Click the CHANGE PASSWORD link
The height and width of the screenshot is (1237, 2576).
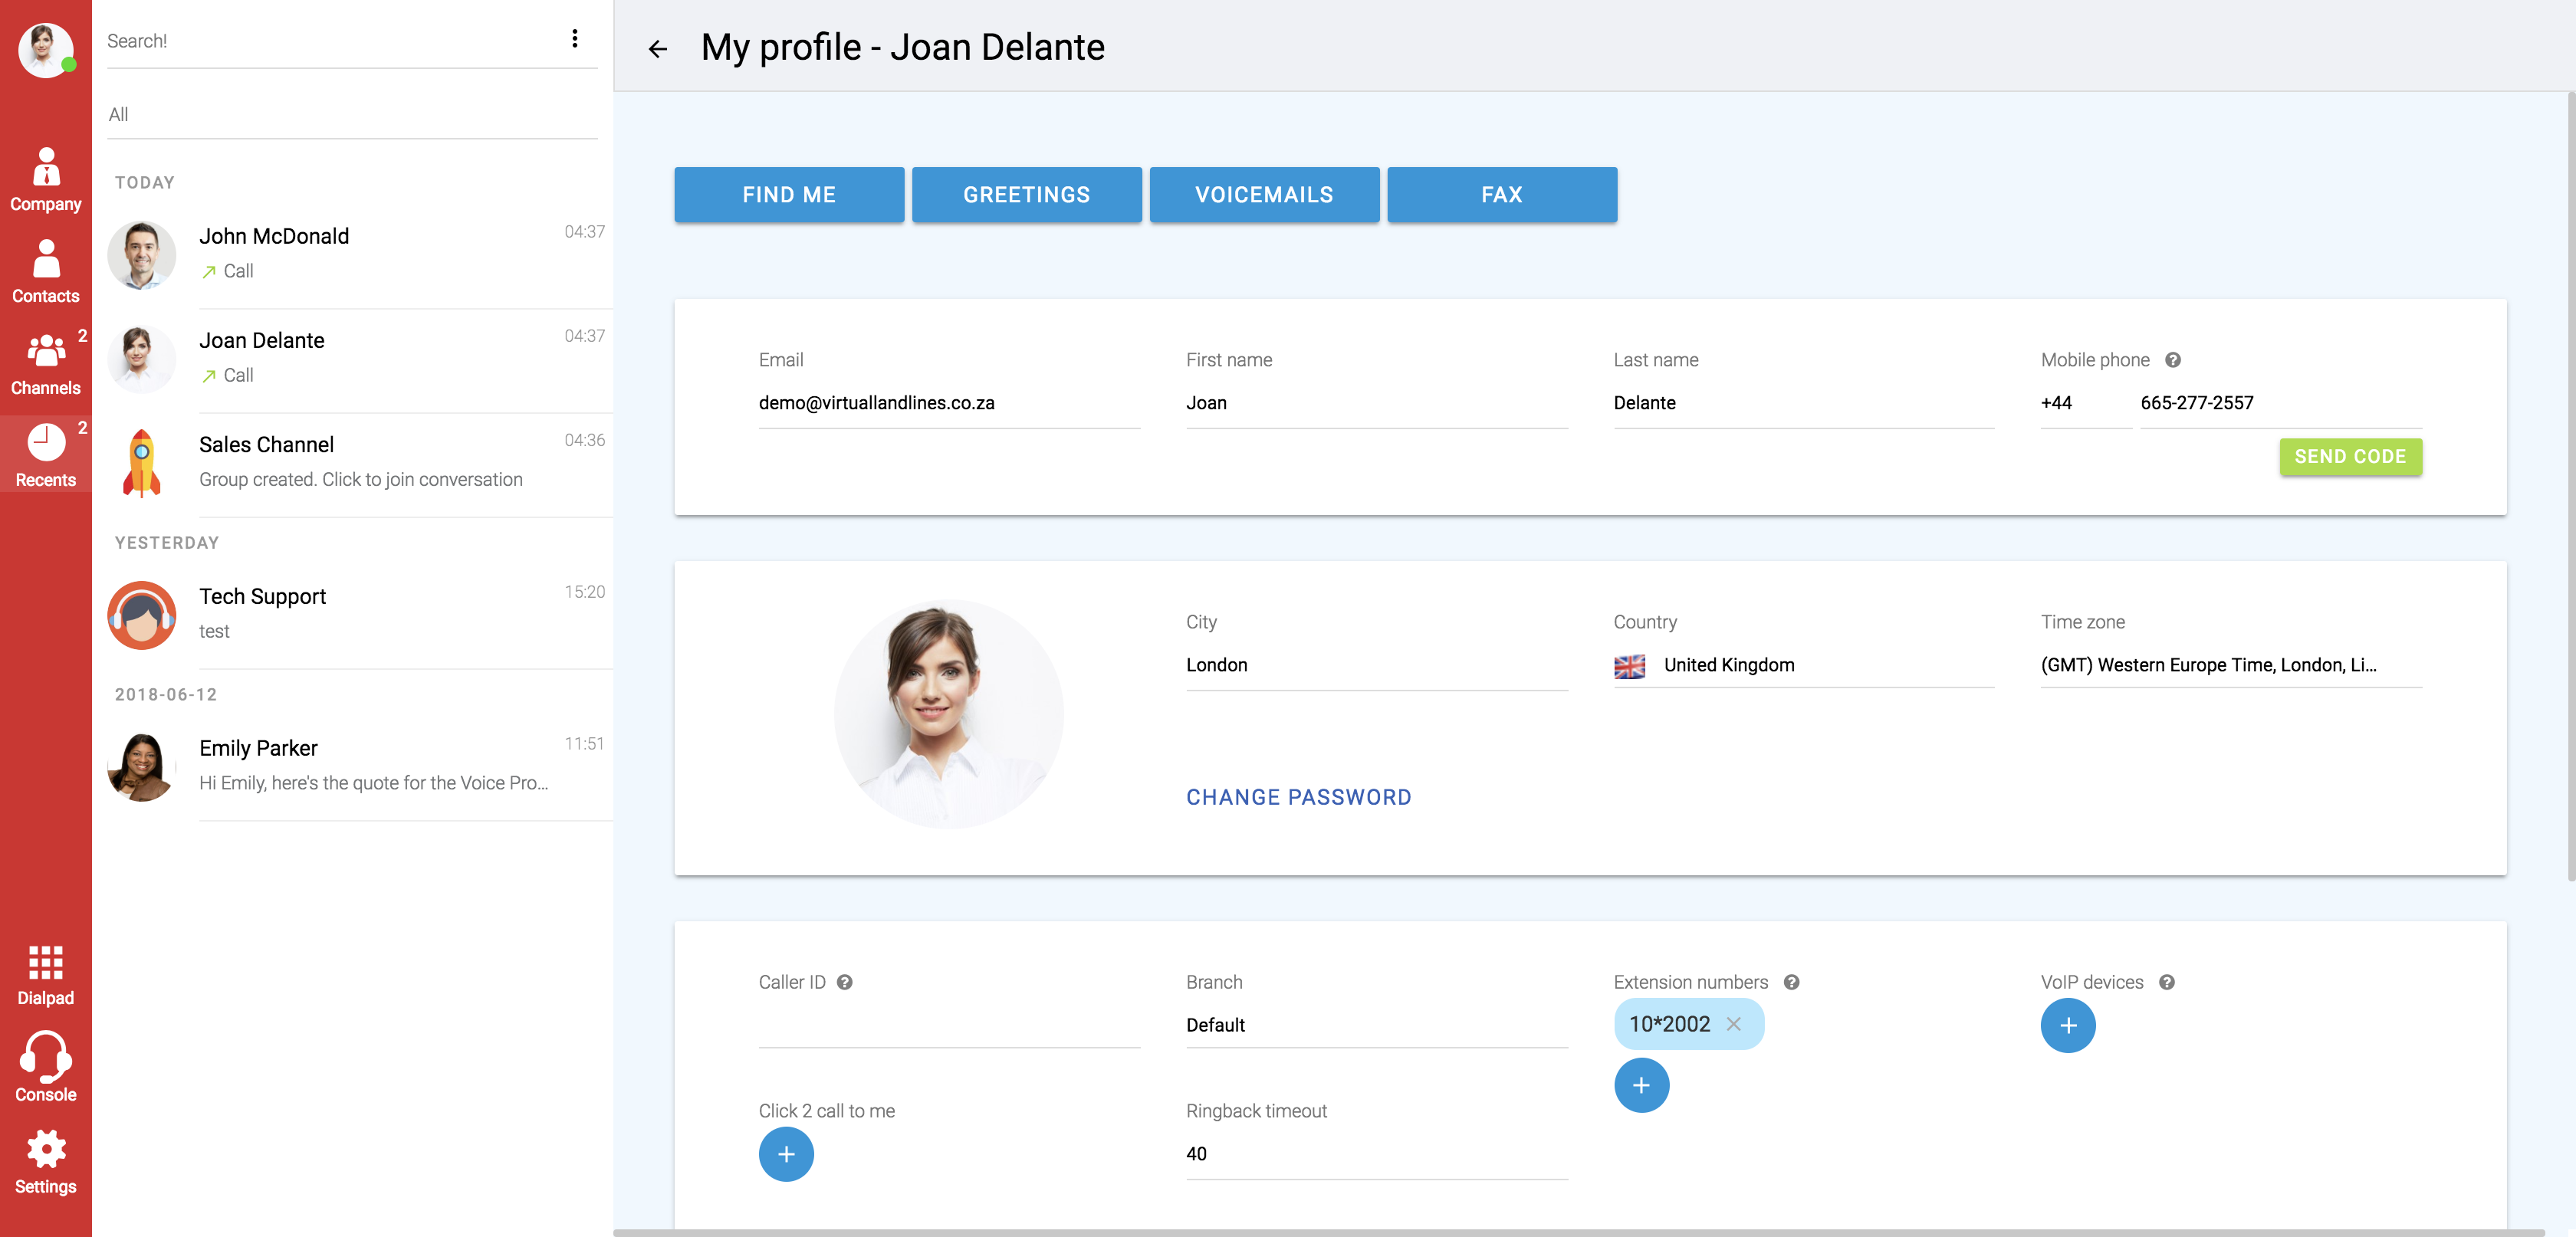click(x=1298, y=797)
